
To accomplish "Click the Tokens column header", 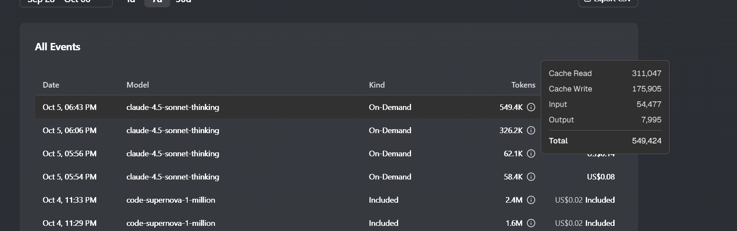I will pyautogui.click(x=523, y=85).
